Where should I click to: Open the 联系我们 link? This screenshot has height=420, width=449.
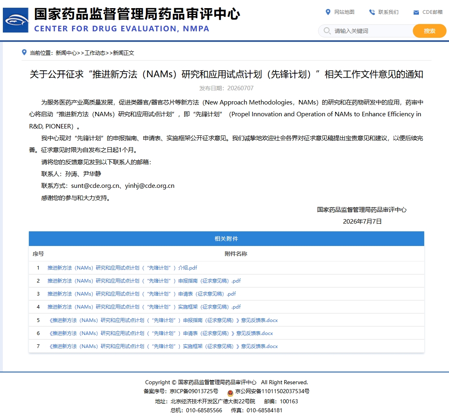tap(388, 12)
